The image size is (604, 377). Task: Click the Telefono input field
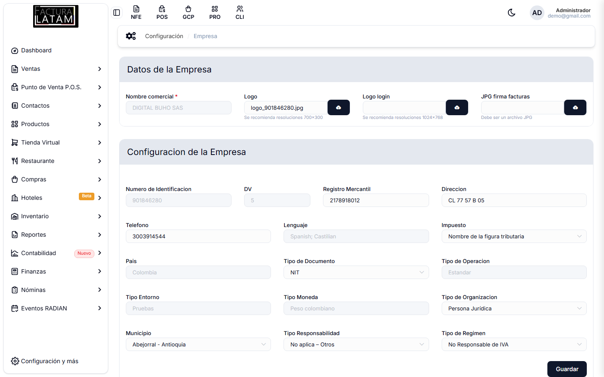coord(198,236)
